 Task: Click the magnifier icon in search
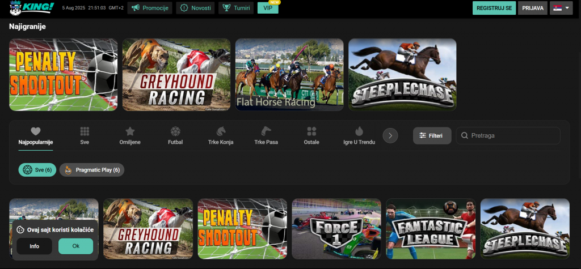point(464,135)
